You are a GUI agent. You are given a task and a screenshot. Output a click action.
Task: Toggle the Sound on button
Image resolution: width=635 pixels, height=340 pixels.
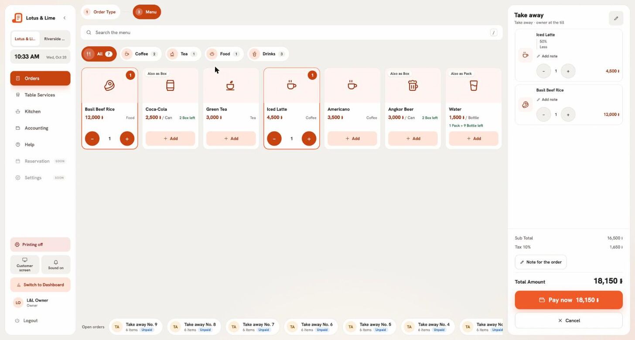[56, 264]
